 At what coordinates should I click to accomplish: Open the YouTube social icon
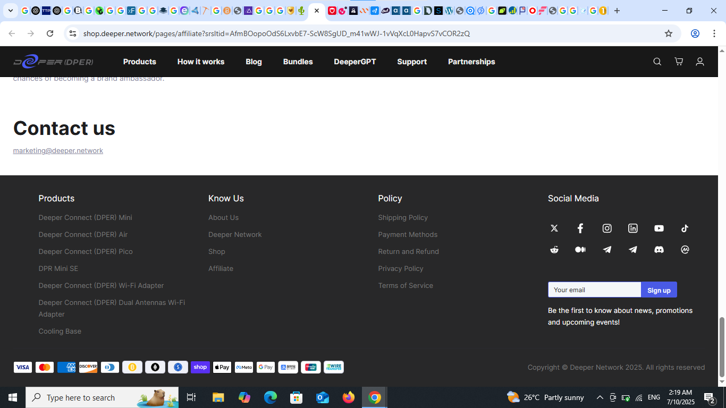click(659, 228)
